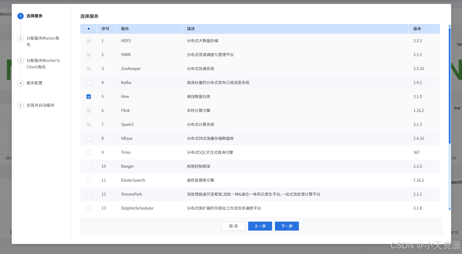The image size is (462, 254).
Task: Click the ZooKeeper service name
Action: 131,69
